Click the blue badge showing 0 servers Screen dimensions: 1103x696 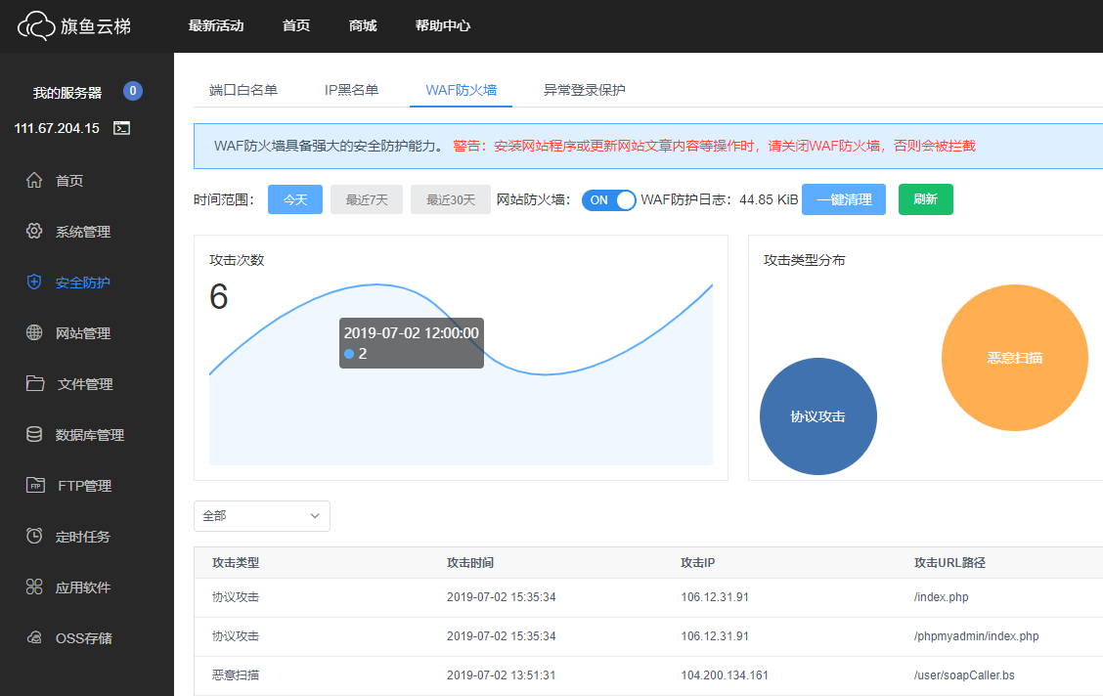(133, 91)
